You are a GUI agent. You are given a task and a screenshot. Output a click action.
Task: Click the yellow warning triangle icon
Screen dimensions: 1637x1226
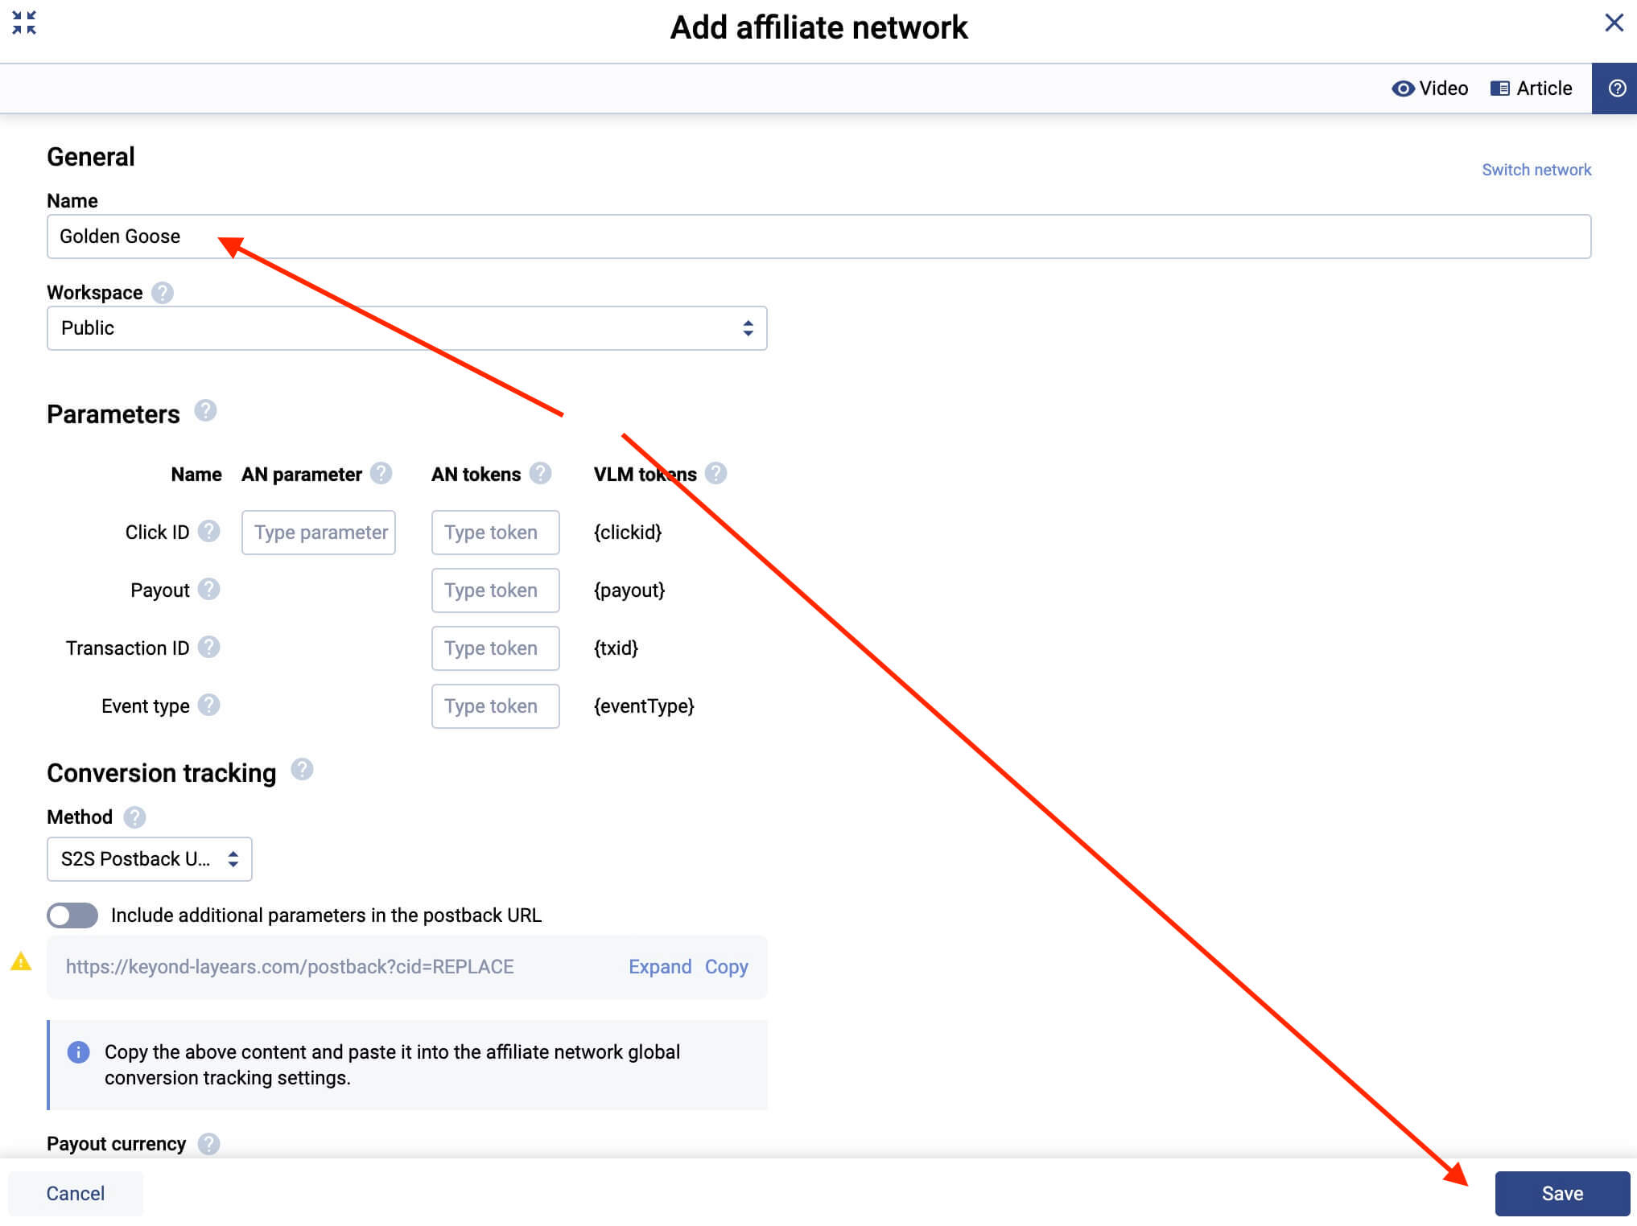(x=21, y=961)
